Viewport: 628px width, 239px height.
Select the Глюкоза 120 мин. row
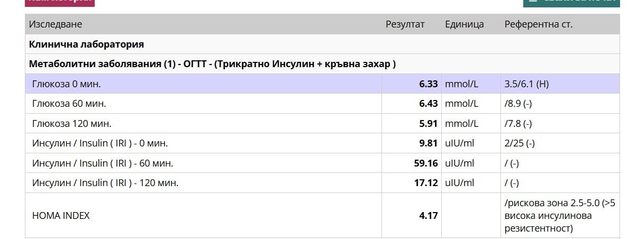(x=322, y=123)
